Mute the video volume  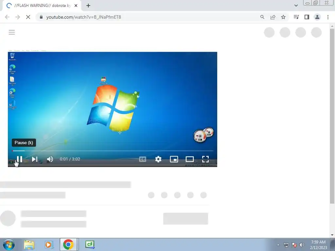(50, 159)
